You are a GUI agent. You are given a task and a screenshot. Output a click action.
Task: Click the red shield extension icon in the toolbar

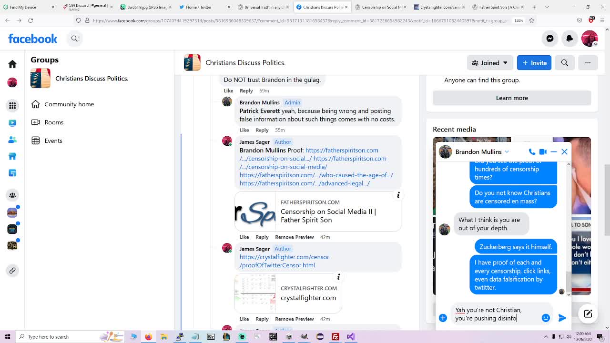591,20
